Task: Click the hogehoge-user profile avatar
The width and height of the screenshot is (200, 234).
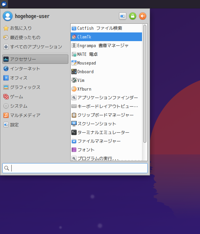Action: click(8, 16)
